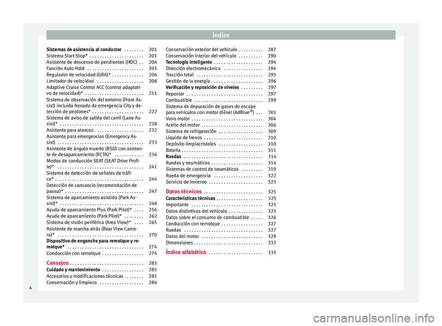Click 'Ruedas y neumáticos' entry
Viewport: 442px width, 326px height.
[x=188, y=163]
